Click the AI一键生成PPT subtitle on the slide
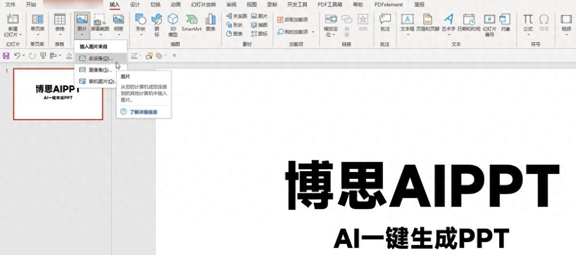Image resolution: width=576 pixels, height=255 pixels. tap(421, 238)
